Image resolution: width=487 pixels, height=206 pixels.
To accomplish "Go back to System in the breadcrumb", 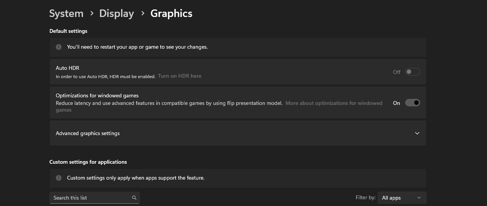I will (66, 14).
